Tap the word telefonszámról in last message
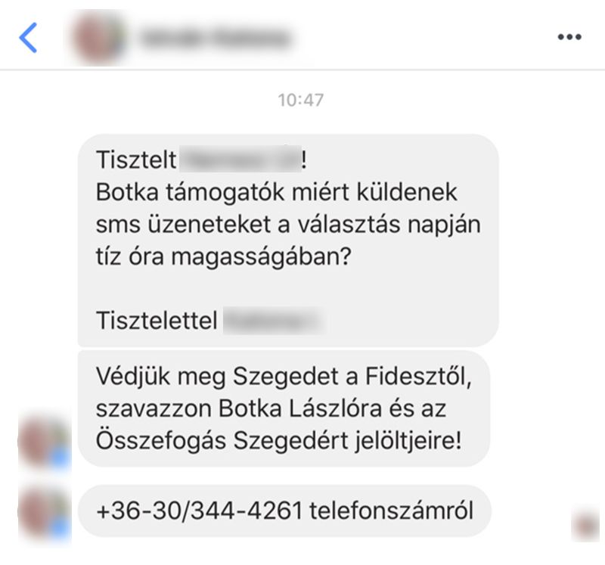605x565 pixels. point(391,511)
